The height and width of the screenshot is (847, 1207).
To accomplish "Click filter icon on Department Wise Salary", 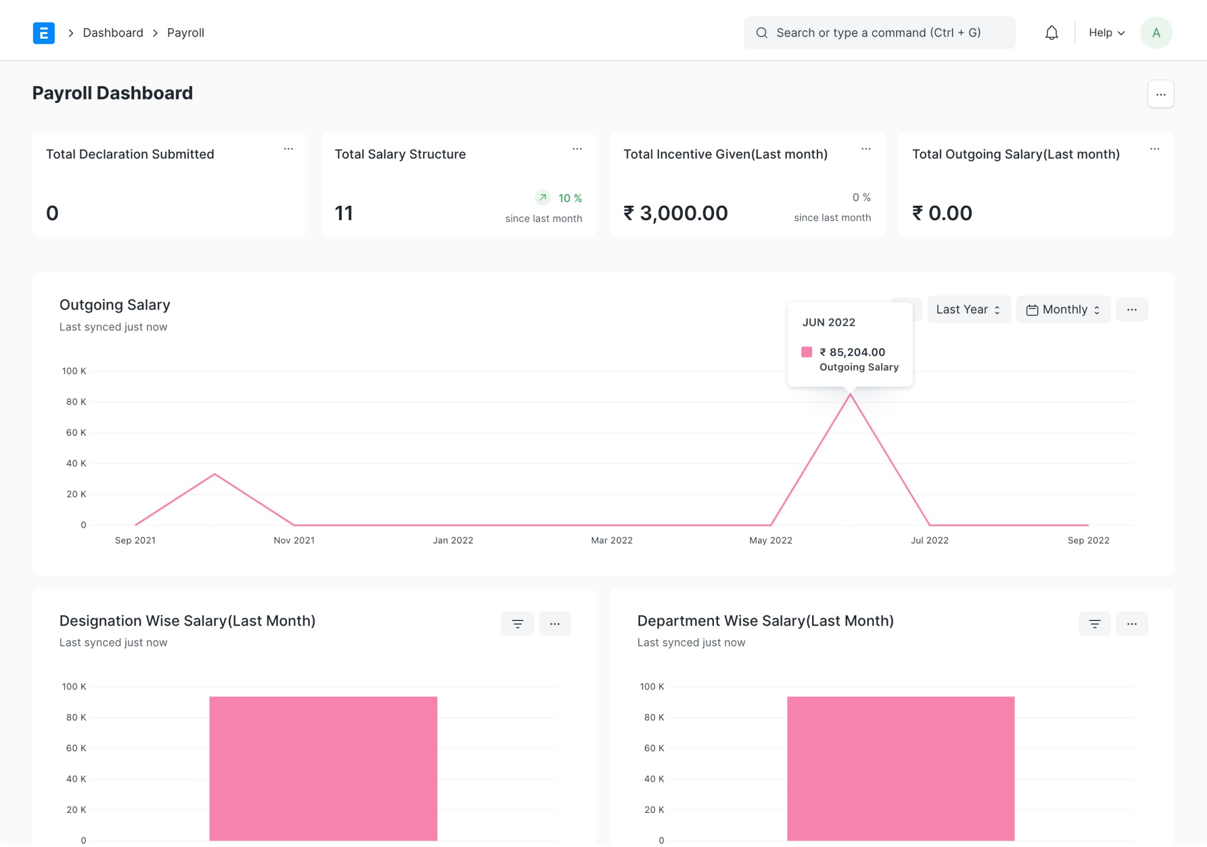I will (x=1094, y=623).
